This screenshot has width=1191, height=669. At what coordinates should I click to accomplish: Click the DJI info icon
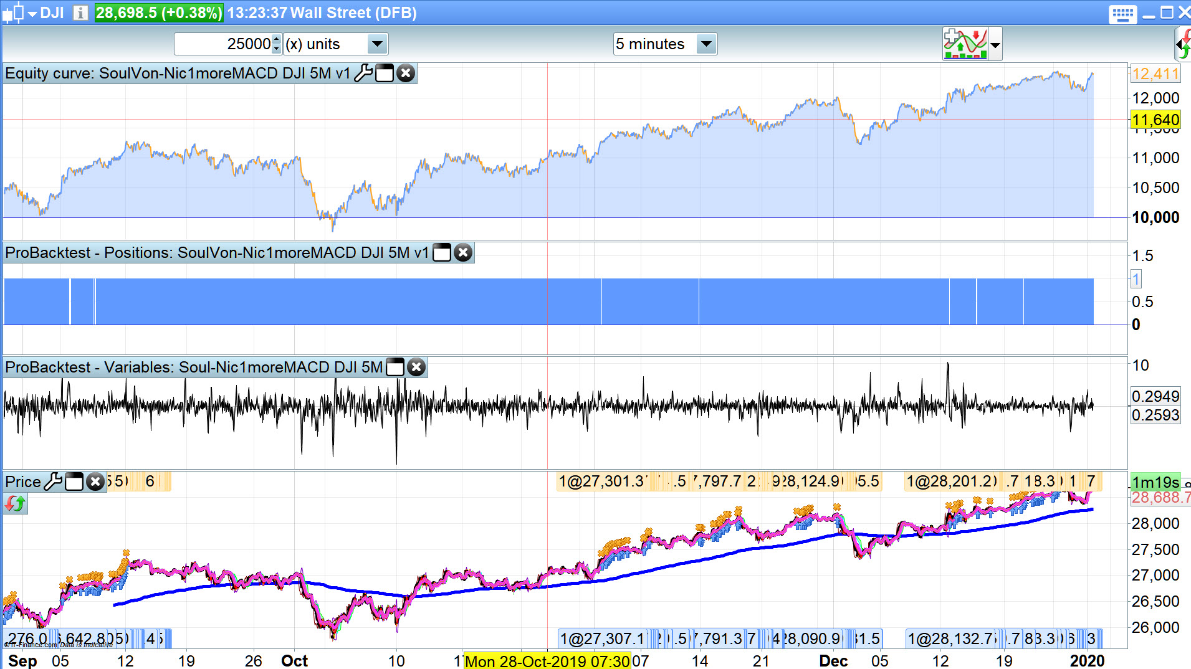80,12
